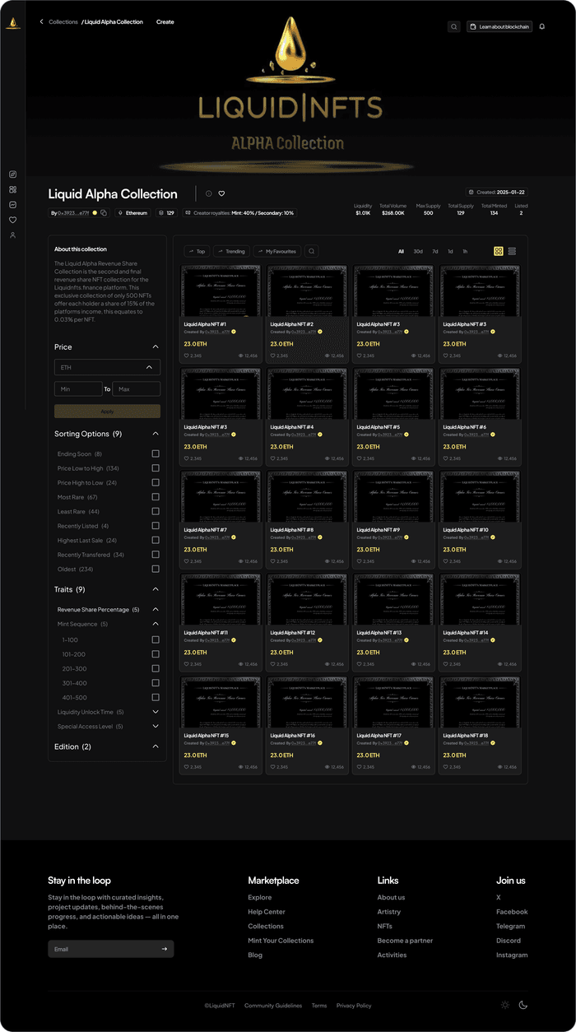Open the grid apps icon in sidebar

coord(12,189)
